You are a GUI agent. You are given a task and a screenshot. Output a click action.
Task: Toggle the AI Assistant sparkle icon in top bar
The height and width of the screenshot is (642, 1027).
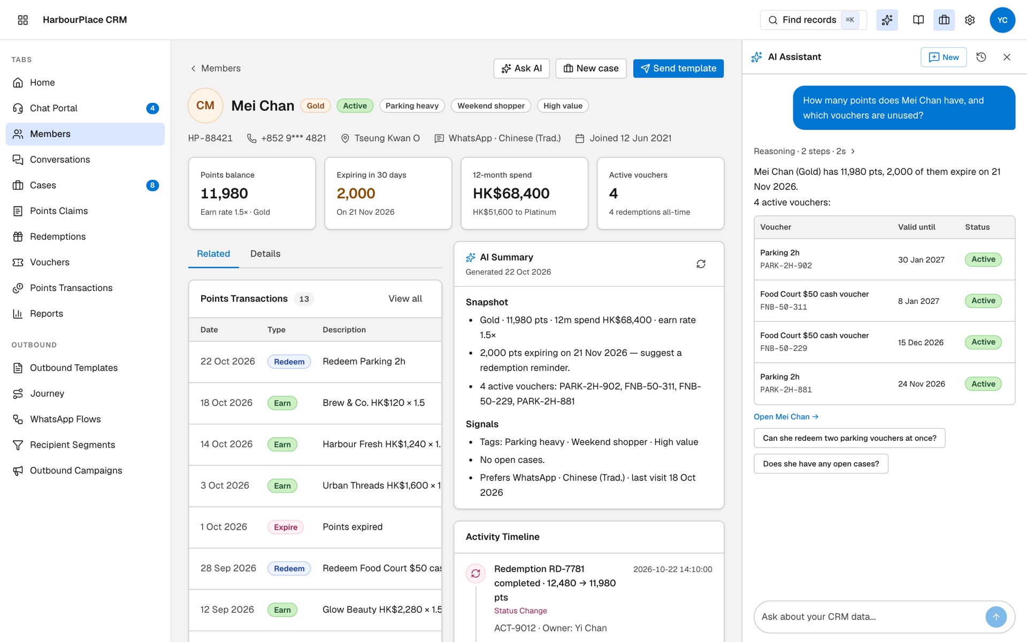click(887, 20)
